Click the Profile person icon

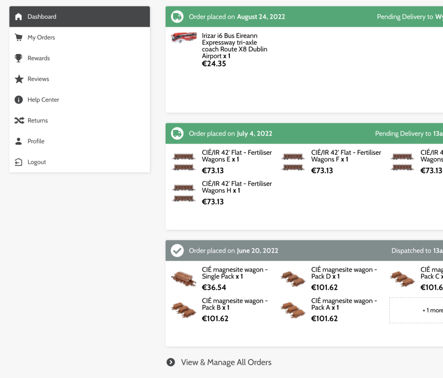click(19, 141)
